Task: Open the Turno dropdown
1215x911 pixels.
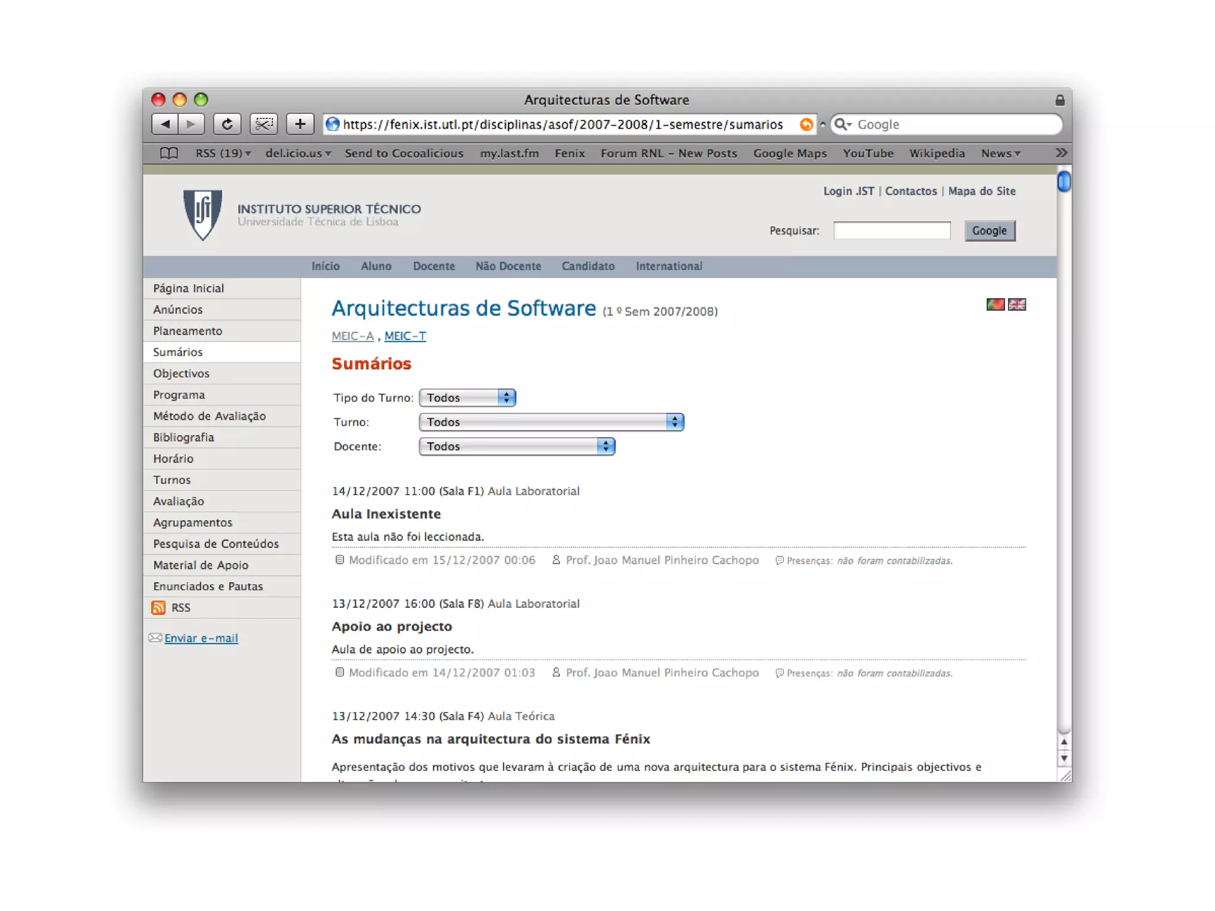Action: [551, 422]
